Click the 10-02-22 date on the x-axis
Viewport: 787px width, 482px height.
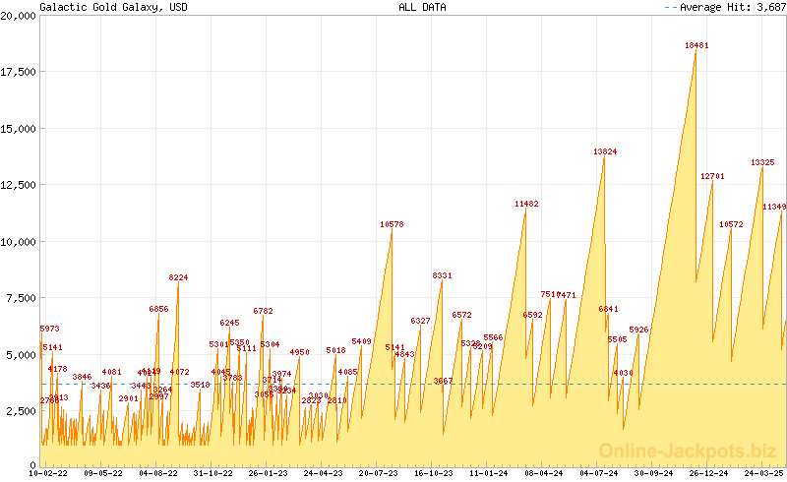48,473
